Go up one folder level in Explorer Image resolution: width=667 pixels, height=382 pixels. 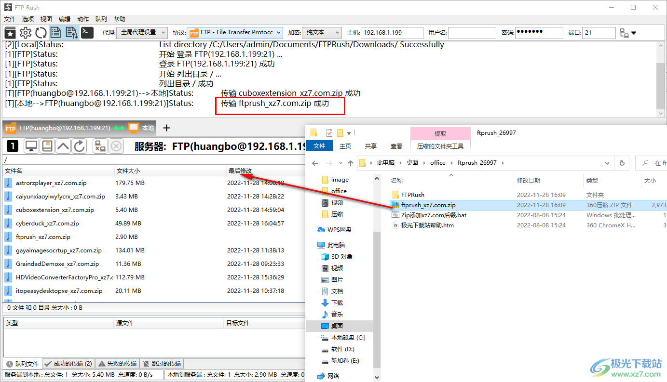[351, 163]
